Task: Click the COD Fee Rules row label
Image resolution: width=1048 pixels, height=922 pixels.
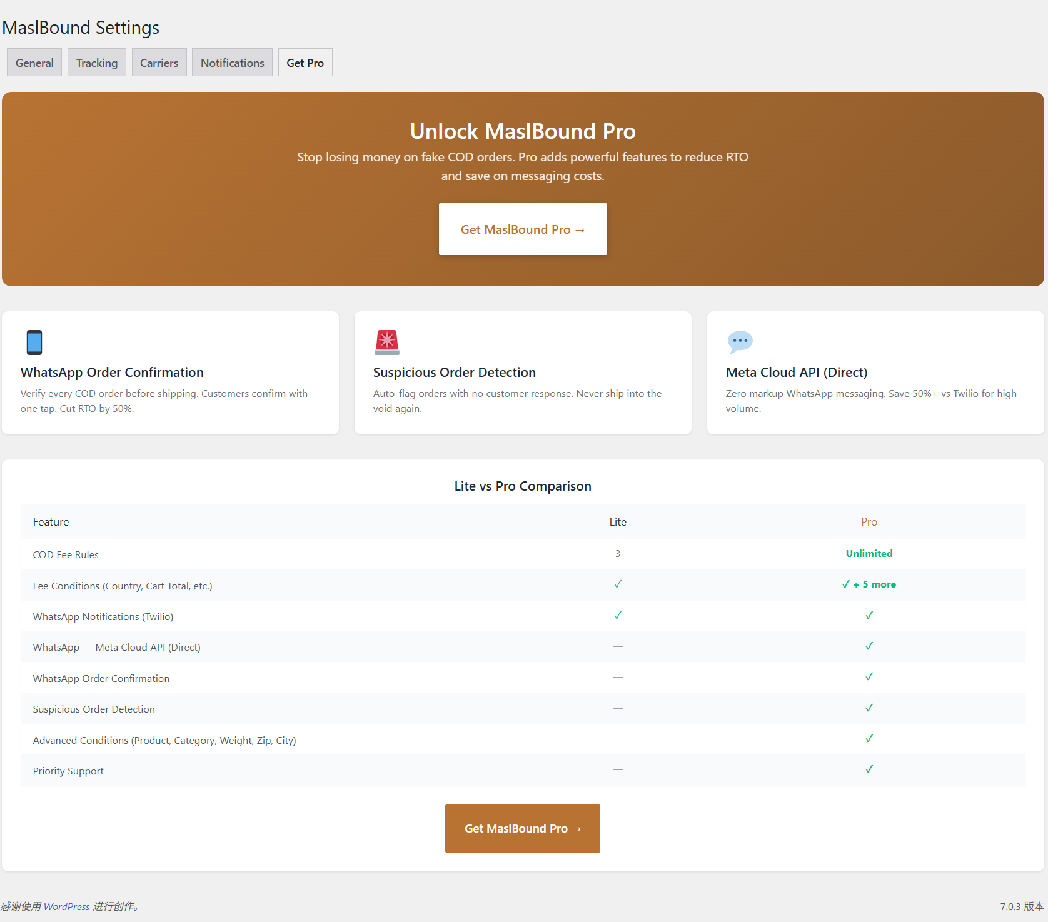Action: click(66, 554)
